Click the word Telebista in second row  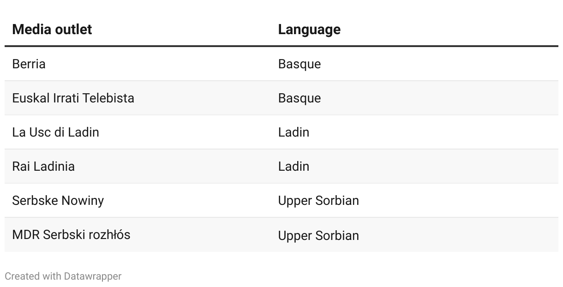(x=111, y=98)
